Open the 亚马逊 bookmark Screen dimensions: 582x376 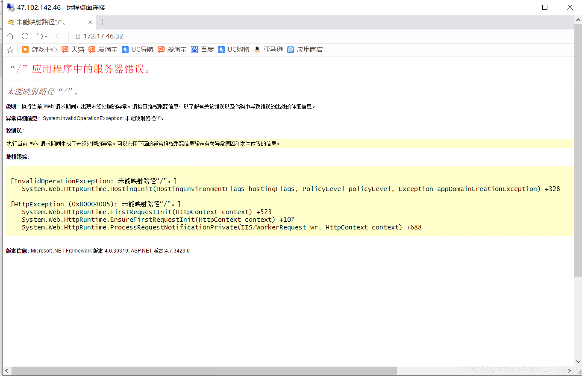[268, 50]
